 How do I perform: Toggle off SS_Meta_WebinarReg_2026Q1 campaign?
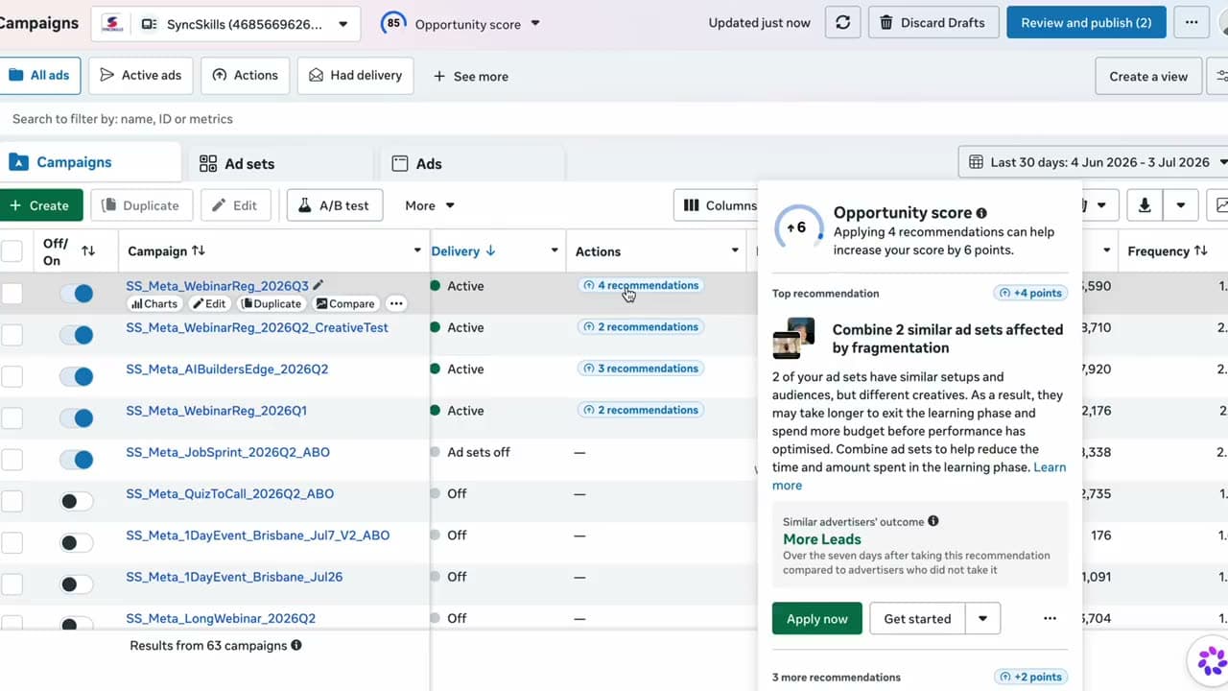(76, 418)
